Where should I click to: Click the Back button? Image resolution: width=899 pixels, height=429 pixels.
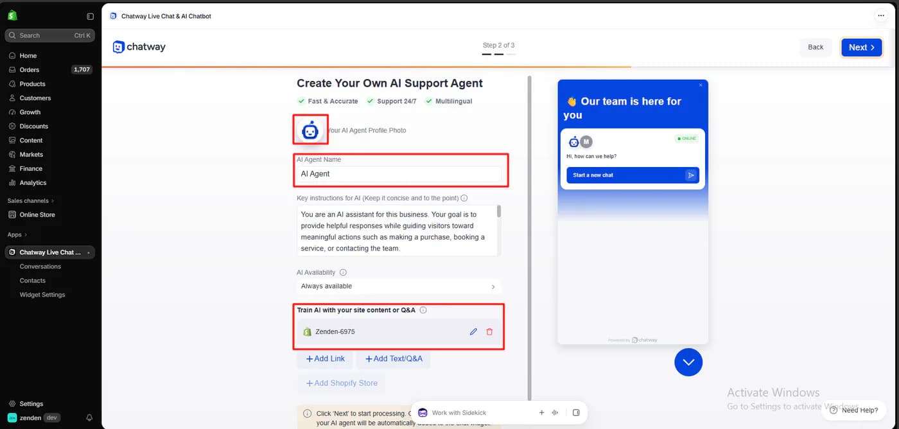816,48
